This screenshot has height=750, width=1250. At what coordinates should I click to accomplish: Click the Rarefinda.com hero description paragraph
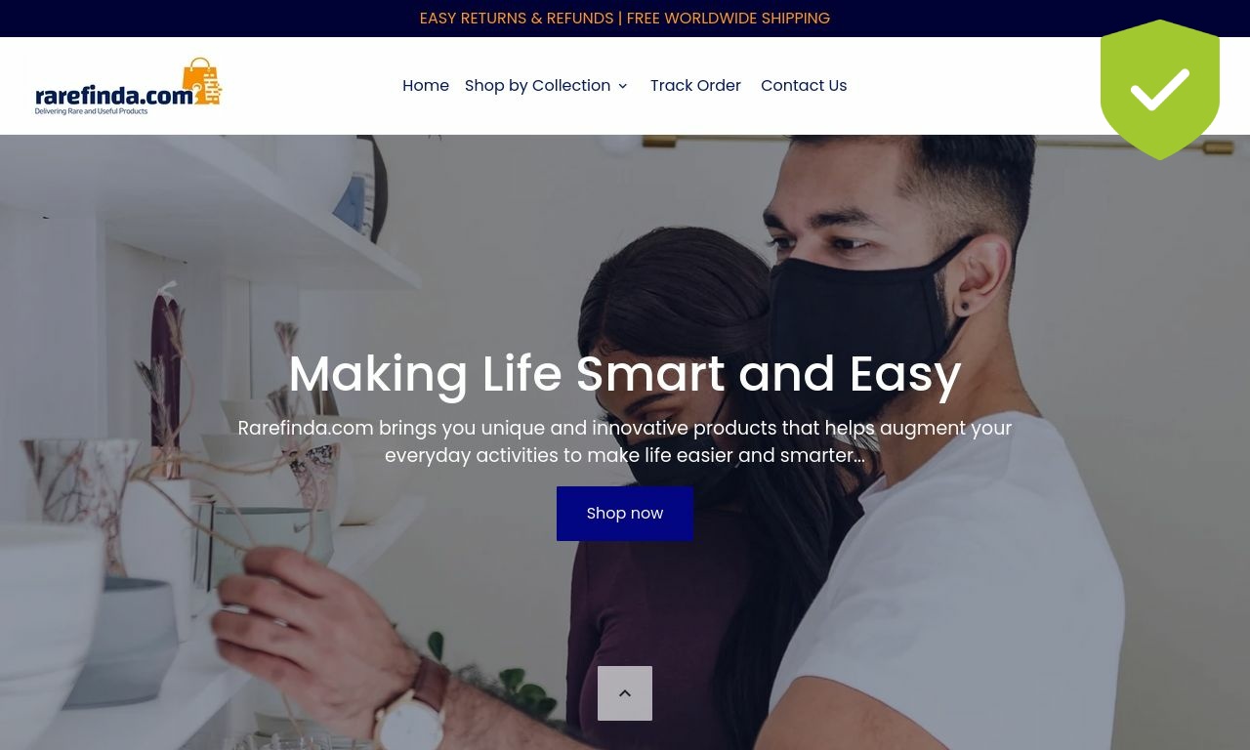(625, 441)
